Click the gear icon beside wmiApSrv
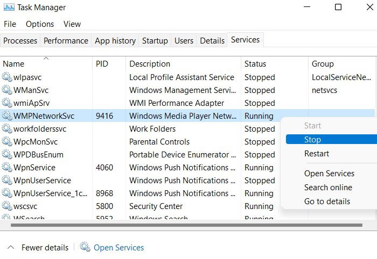 pyautogui.click(x=6, y=103)
